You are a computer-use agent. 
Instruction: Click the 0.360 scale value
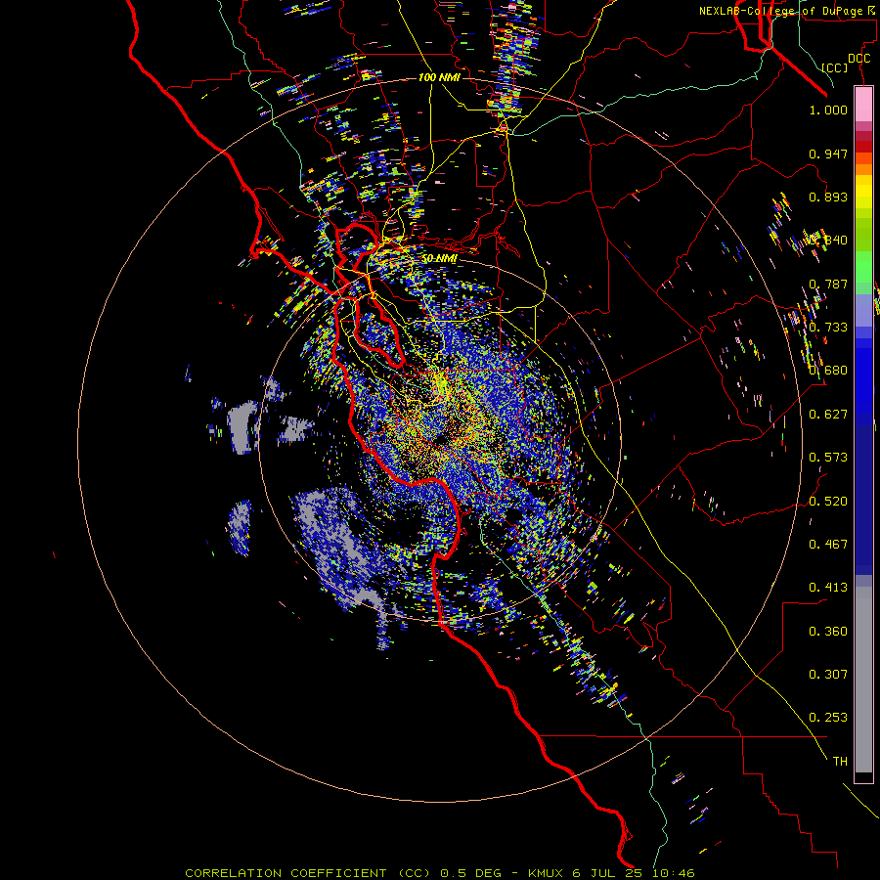tap(828, 632)
